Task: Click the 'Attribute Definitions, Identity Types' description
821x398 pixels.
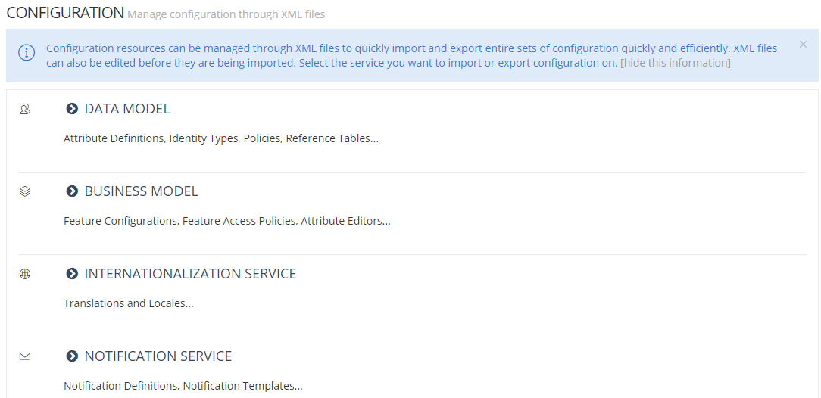Action: click(220, 139)
